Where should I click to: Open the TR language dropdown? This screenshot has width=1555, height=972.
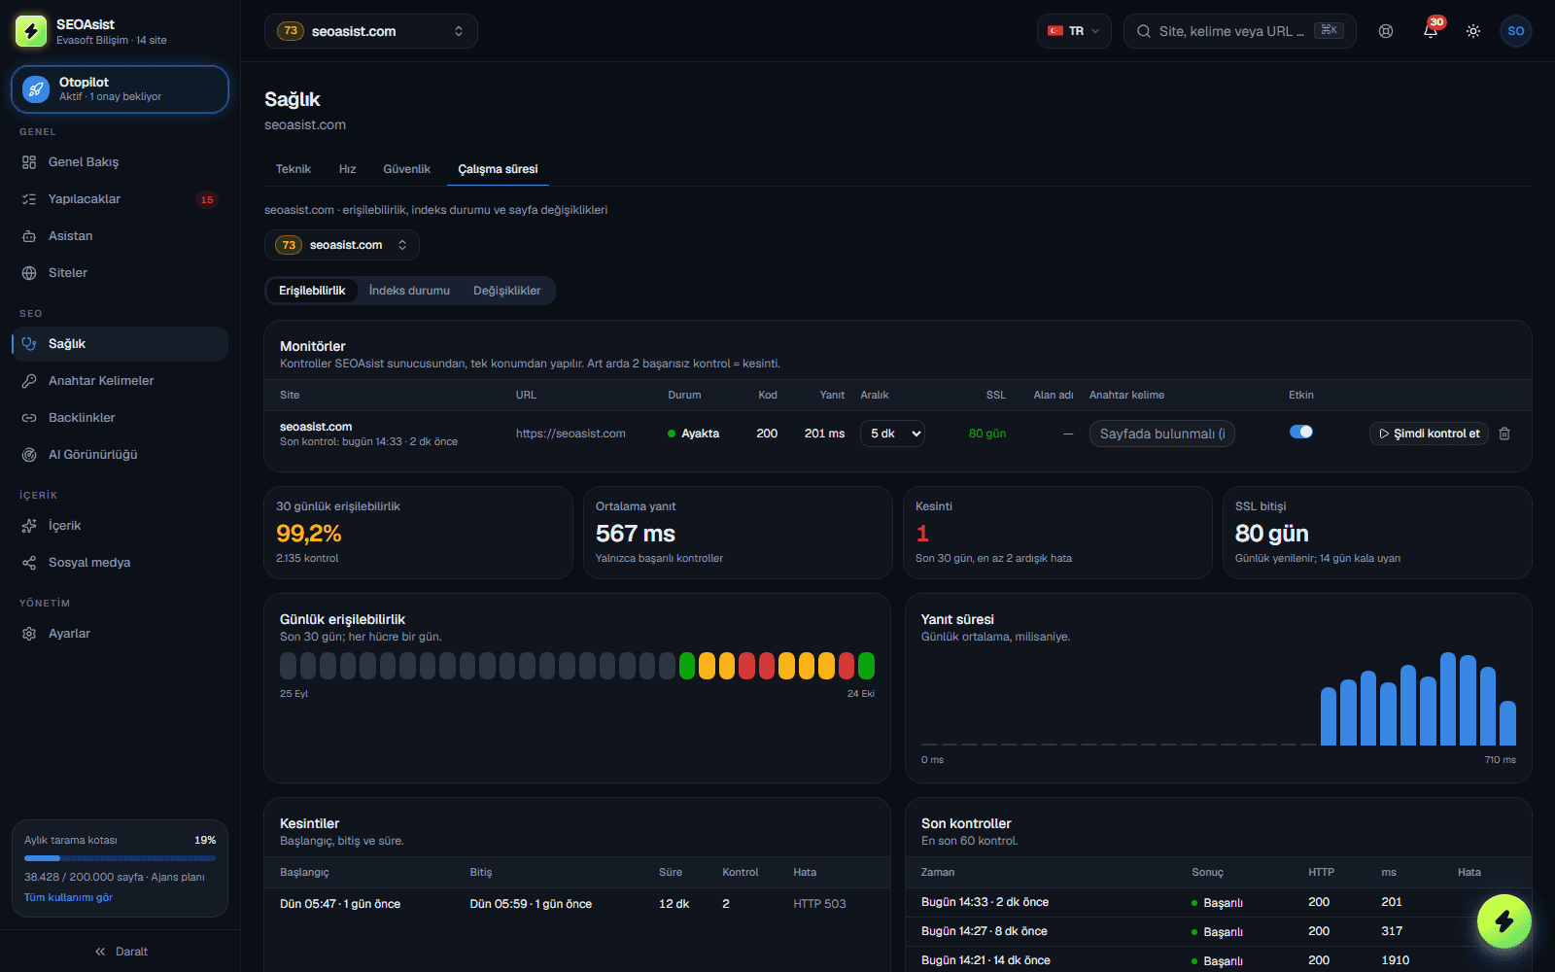(x=1074, y=31)
